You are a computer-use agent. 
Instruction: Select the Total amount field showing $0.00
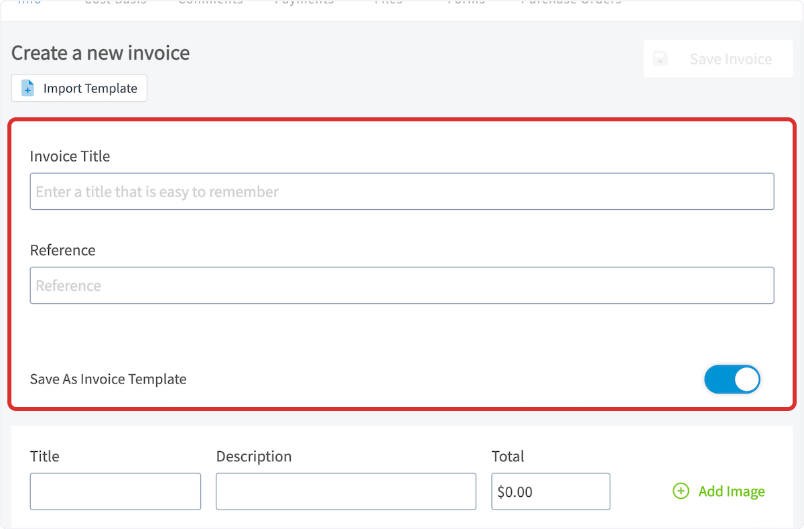[551, 491]
